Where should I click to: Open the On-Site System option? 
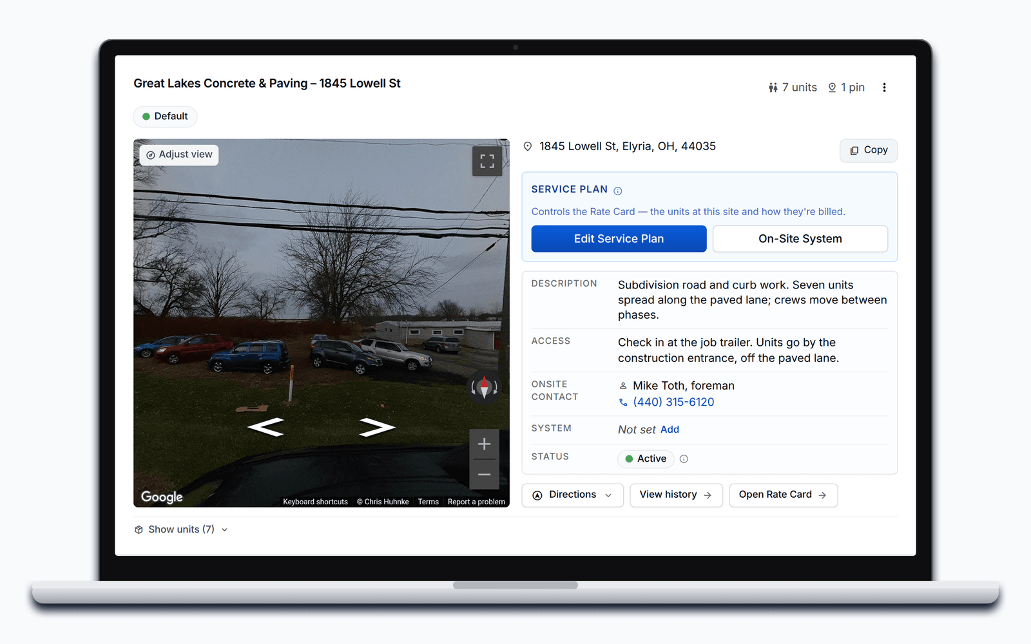click(x=800, y=239)
